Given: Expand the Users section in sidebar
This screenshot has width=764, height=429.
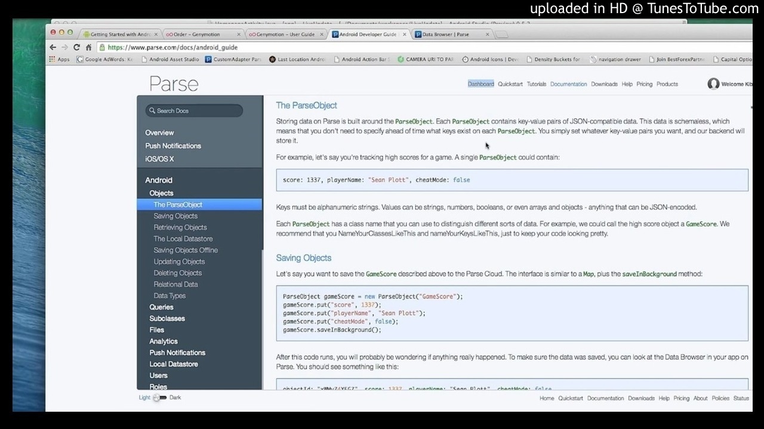Looking at the screenshot, I should [x=158, y=375].
